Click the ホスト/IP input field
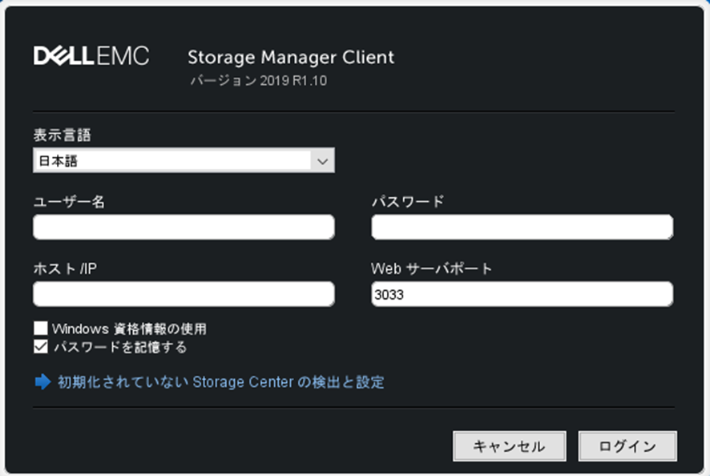 pos(183,293)
